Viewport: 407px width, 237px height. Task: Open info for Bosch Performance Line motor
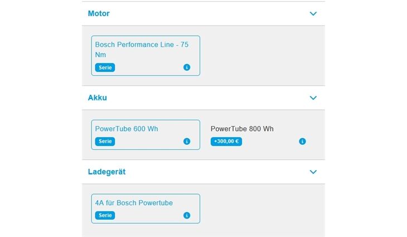pyautogui.click(x=187, y=67)
